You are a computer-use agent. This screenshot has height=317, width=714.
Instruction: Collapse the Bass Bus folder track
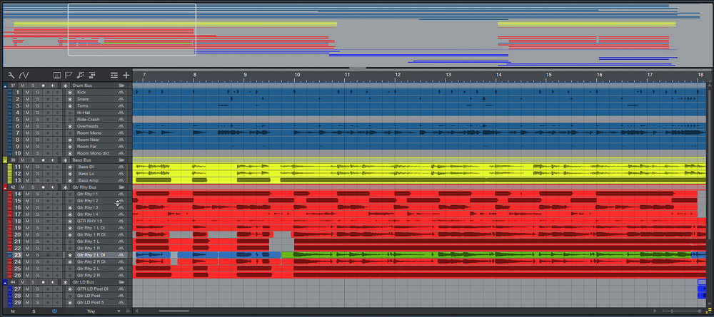click(5, 160)
